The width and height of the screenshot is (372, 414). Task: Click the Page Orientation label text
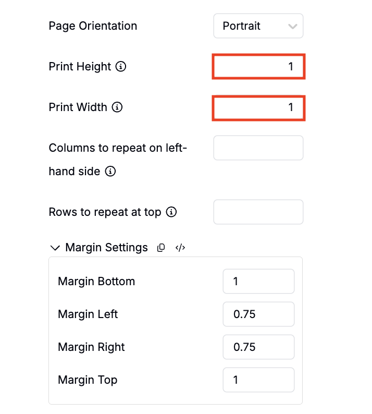click(93, 26)
